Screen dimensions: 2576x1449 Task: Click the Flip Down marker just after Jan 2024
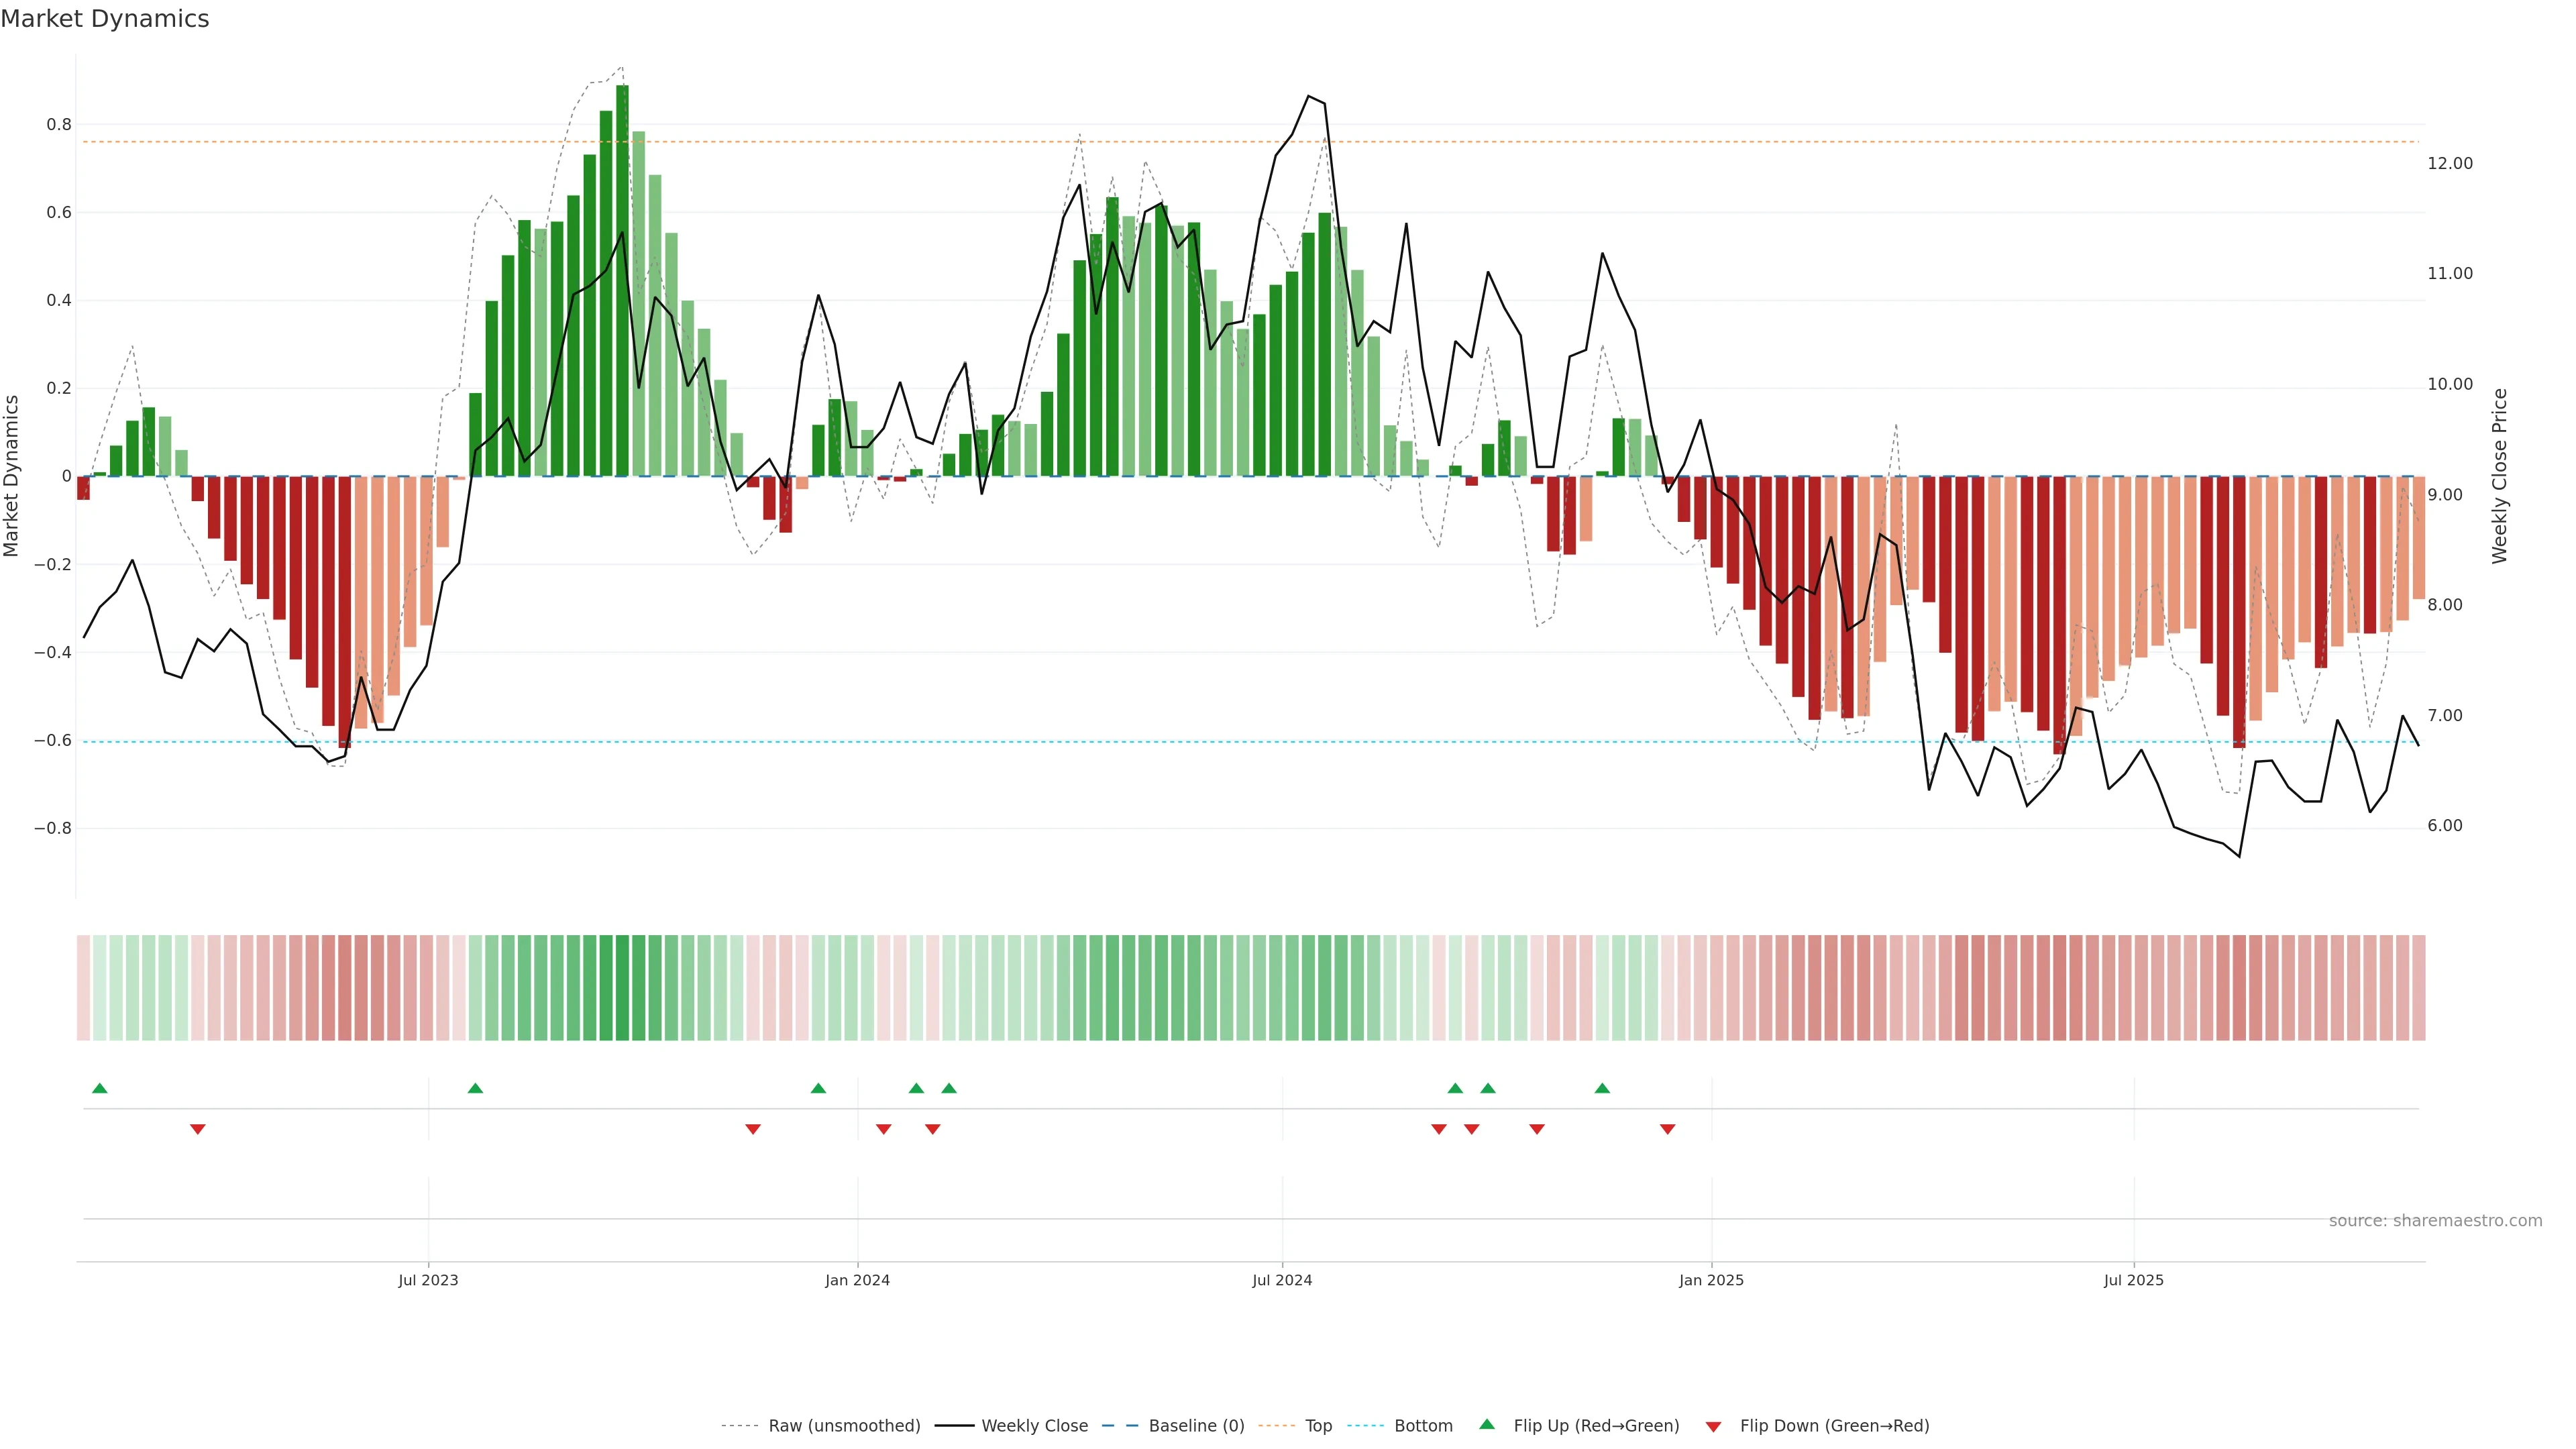point(883,1129)
